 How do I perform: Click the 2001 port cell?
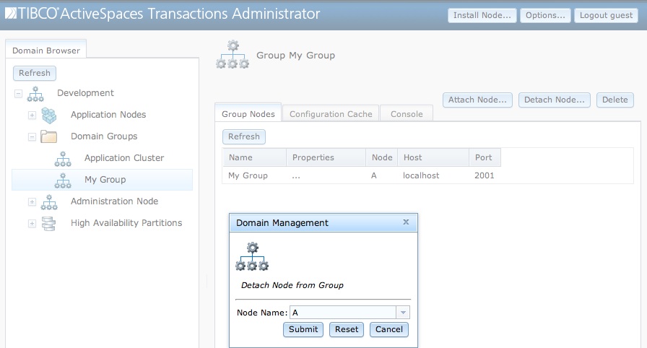click(484, 175)
